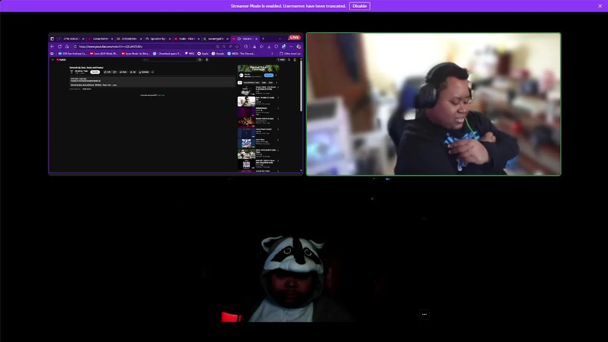Go to YouTube home via logo
Image resolution: width=608 pixels, height=342 pixels.
pos(61,60)
